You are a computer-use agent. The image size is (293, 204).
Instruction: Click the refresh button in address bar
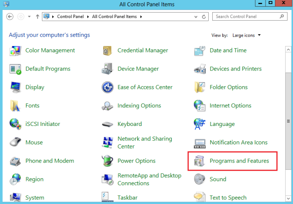tap(205, 17)
